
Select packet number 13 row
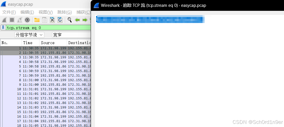(45, 103)
